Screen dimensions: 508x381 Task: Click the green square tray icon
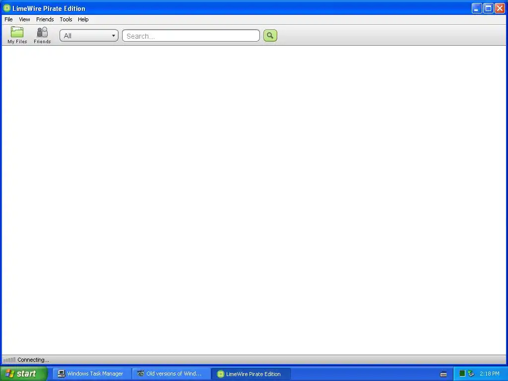pyautogui.click(x=462, y=374)
